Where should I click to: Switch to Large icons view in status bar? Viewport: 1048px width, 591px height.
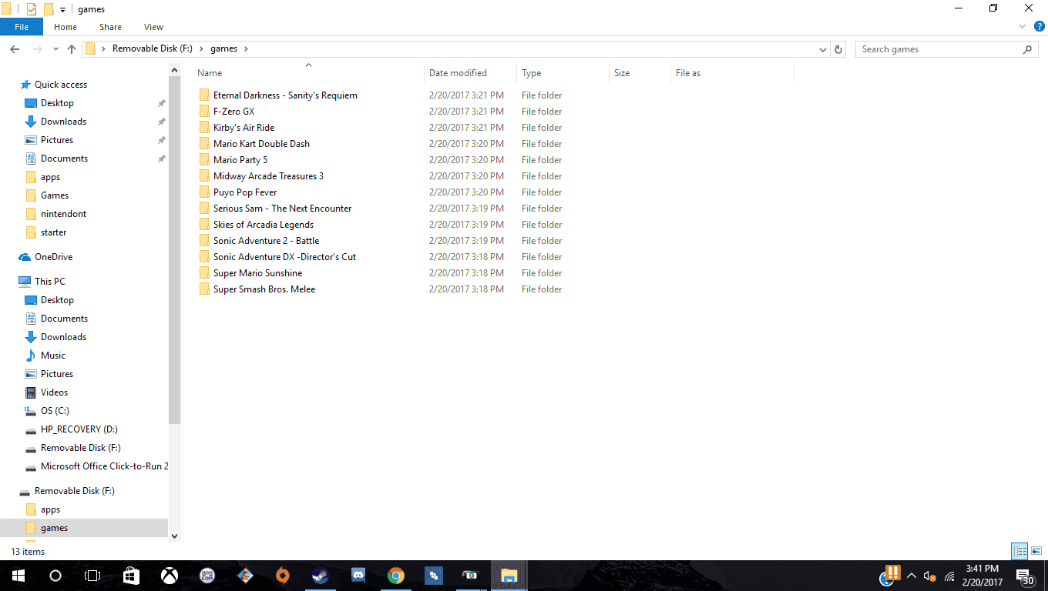coord(1036,551)
